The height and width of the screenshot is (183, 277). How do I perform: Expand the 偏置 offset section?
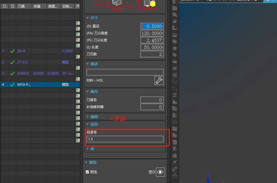pyautogui.click(x=87, y=117)
